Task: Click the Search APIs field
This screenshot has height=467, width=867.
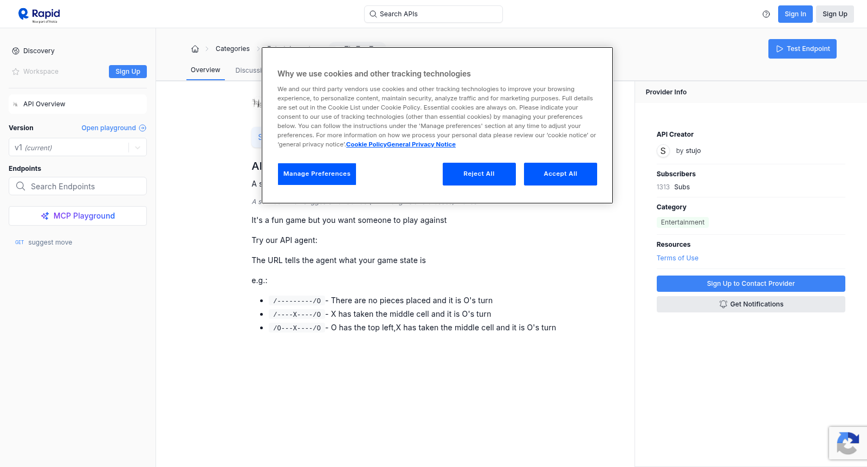Action: click(433, 14)
